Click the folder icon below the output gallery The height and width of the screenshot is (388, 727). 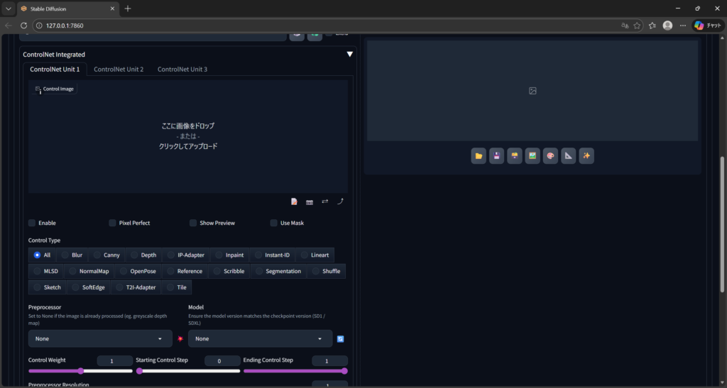tap(479, 156)
